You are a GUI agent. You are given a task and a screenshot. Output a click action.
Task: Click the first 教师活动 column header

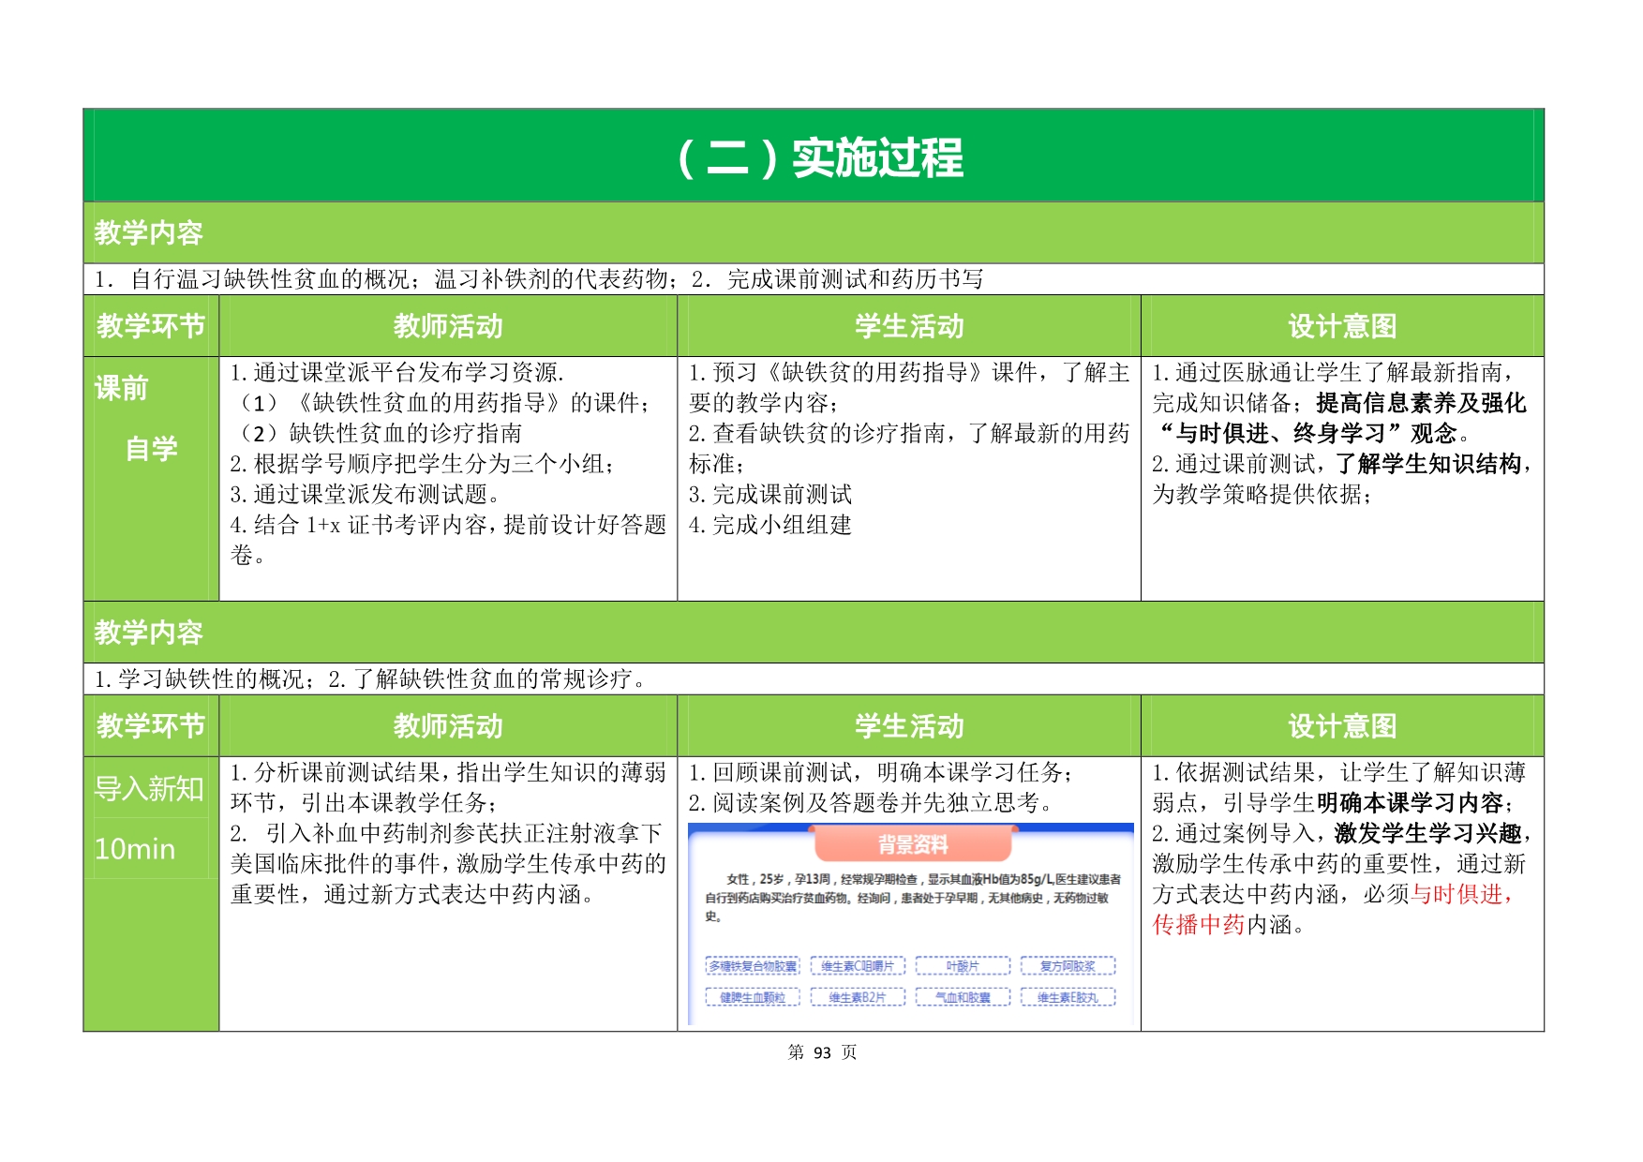point(448,326)
